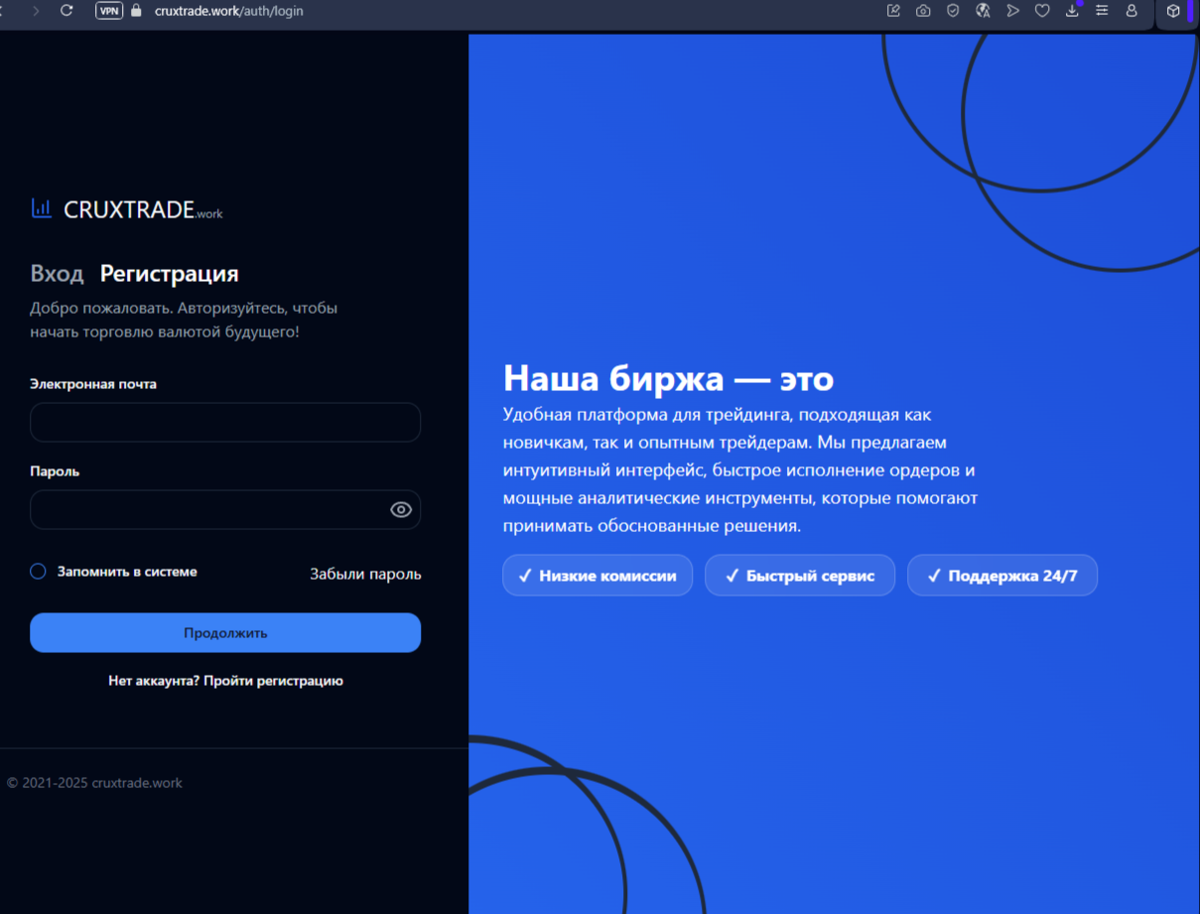
Task: Click the address bar URL cruxtrade.work
Action: (229, 11)
